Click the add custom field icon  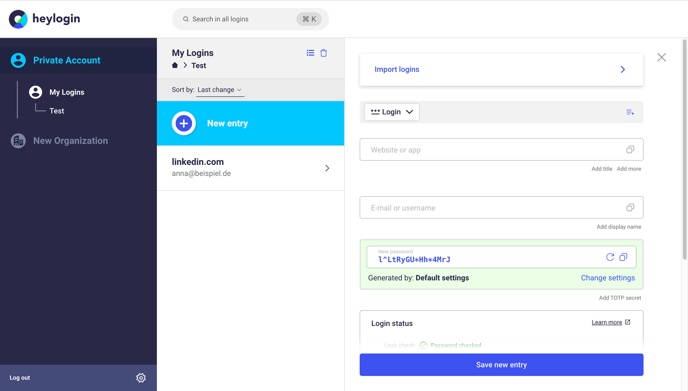point(630,112)
